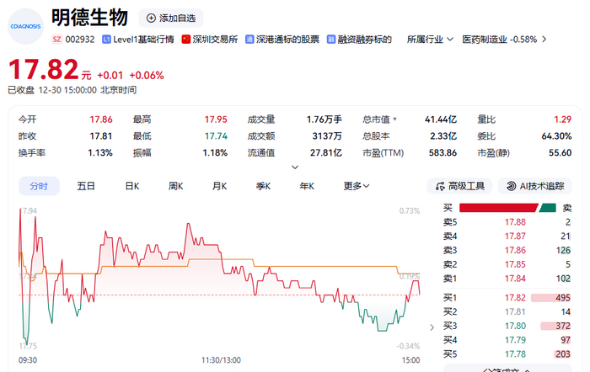590x372 pixels.
Task: Click green sell portion of 买卖 ratio bar
Action: click(x=548, y=208)
